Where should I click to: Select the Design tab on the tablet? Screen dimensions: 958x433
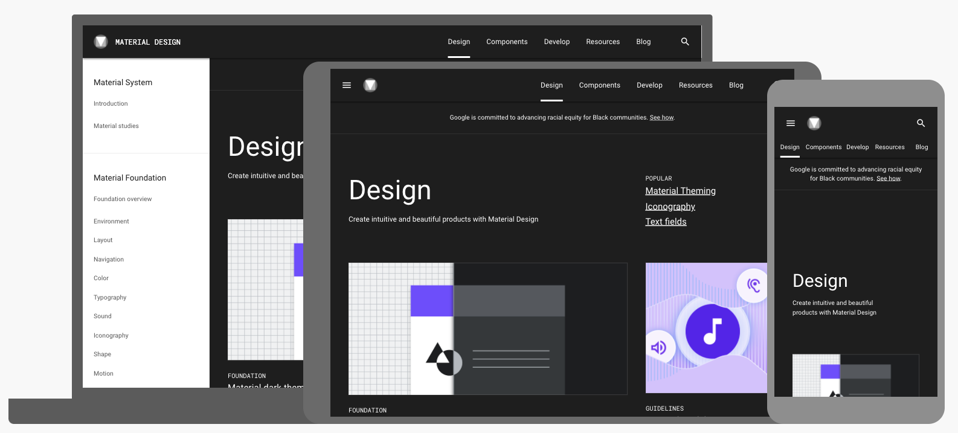[551, 85]
